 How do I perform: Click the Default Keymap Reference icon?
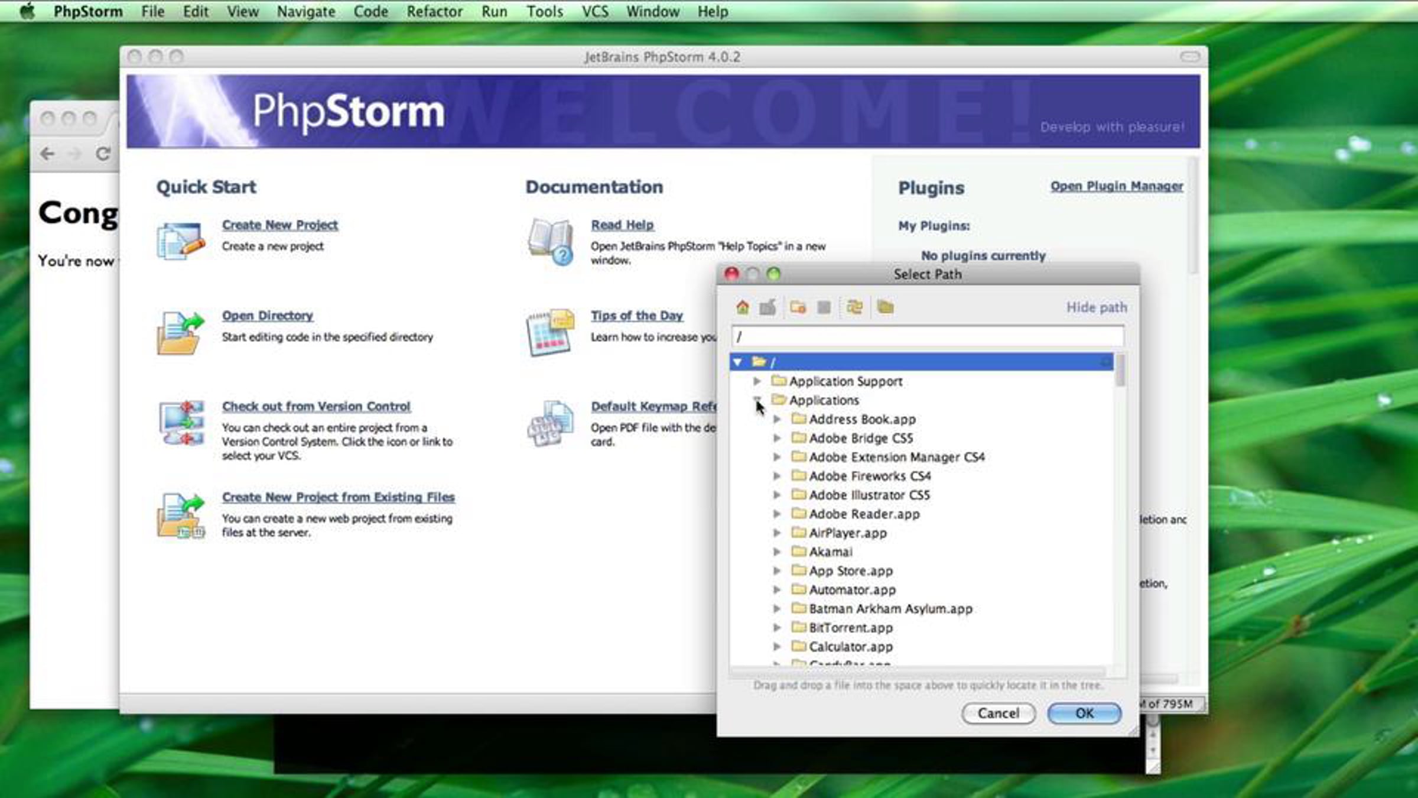(551, 423)
